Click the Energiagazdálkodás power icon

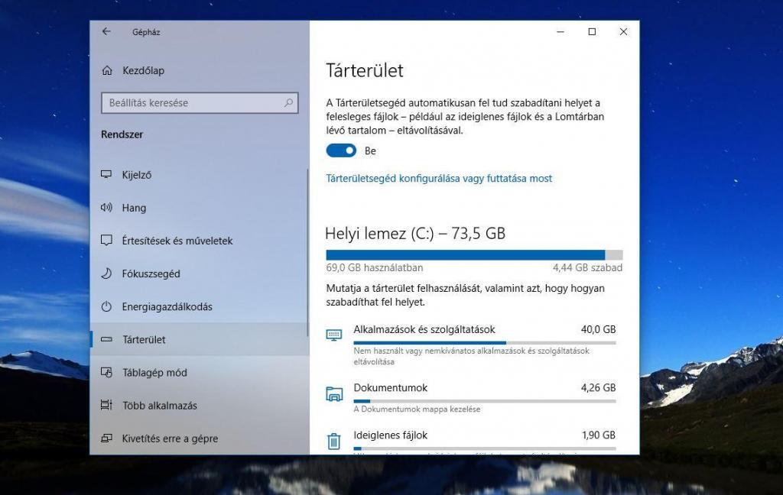[106, 307]
